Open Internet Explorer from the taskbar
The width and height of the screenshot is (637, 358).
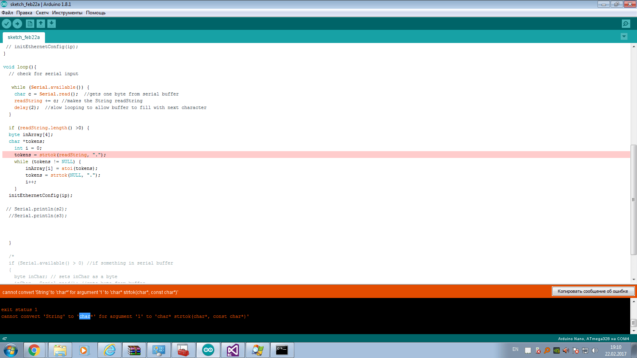point(109,350)
